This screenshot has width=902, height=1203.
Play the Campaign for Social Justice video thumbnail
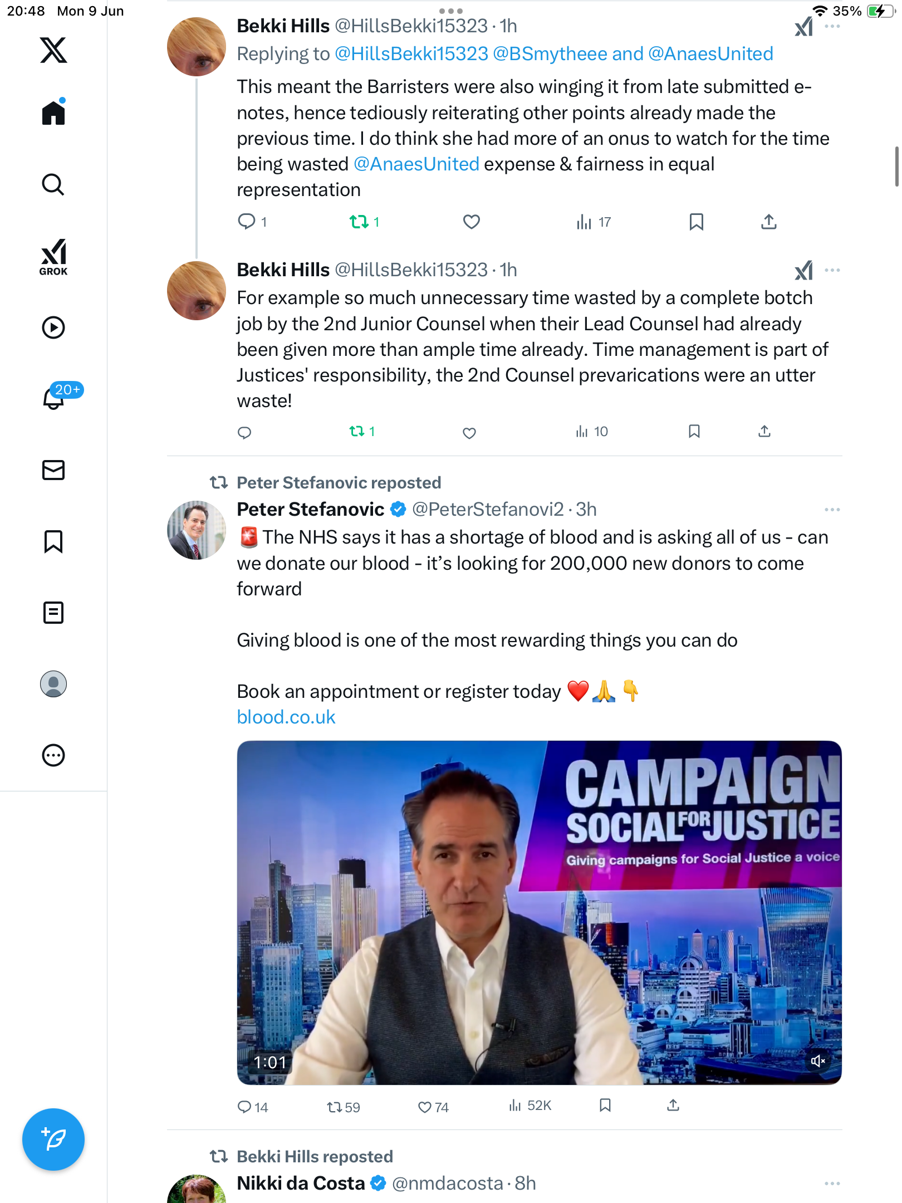[x=539, y=912]
